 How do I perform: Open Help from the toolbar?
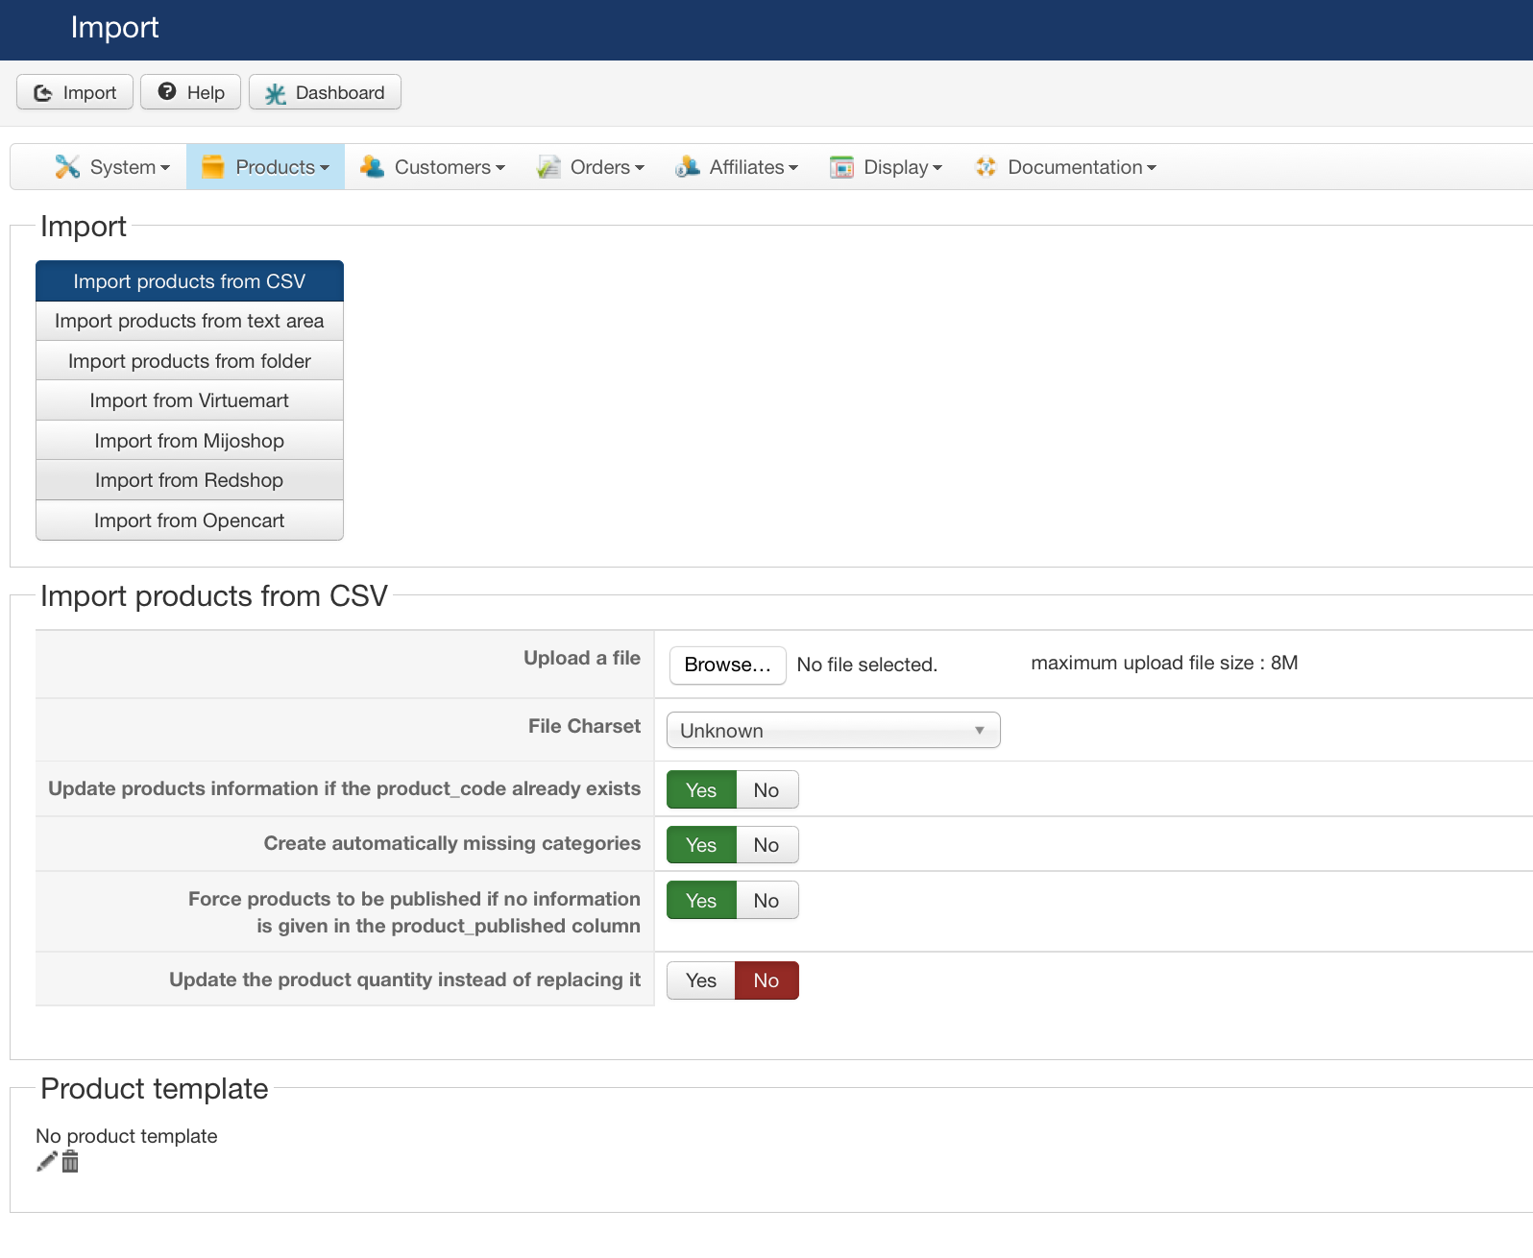point(190,92)
